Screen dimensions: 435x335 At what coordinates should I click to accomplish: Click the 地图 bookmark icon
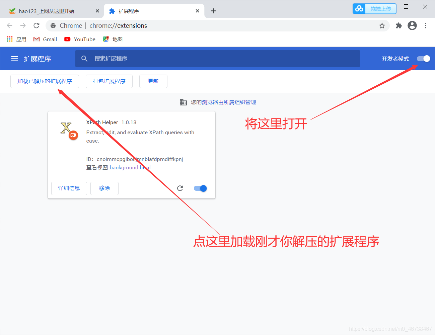(x=106, y=39)
